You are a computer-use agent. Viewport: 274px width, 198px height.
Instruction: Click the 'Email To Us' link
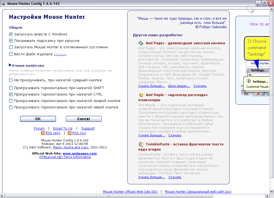point(63,129)
